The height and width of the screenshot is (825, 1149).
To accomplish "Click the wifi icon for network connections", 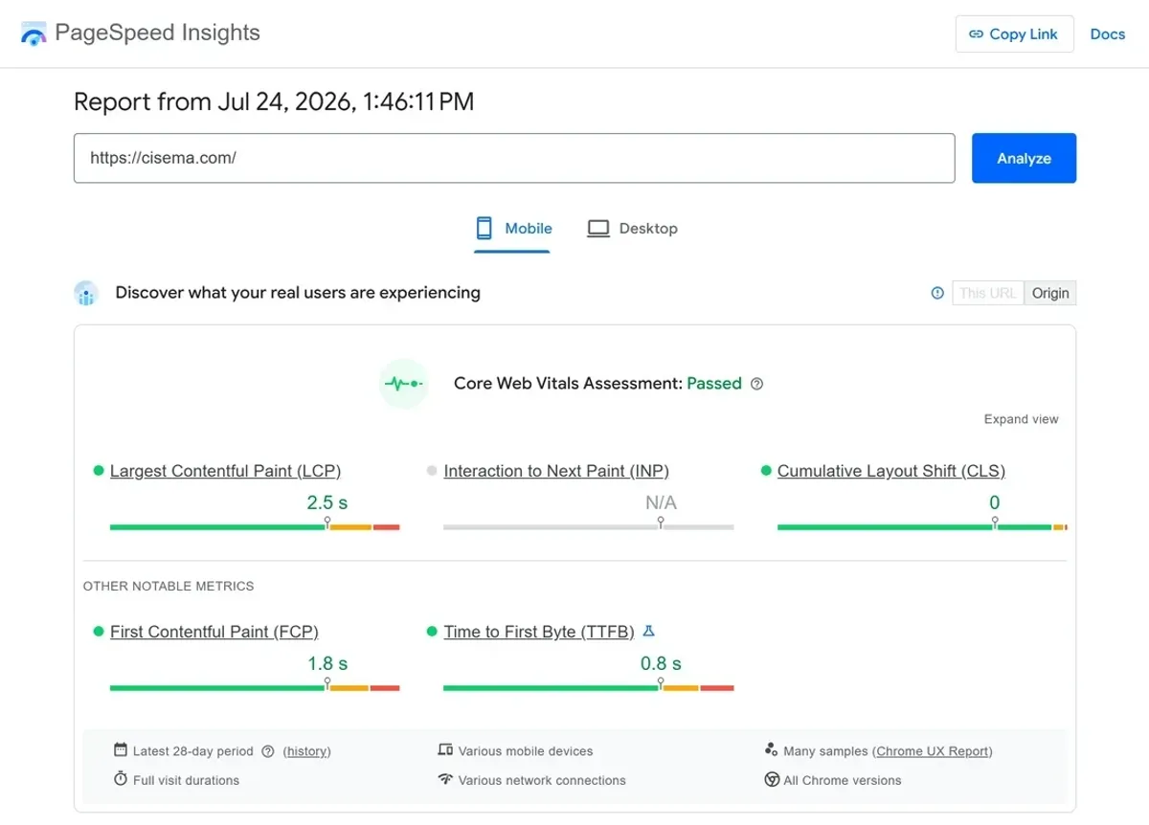I will point(445,779).
